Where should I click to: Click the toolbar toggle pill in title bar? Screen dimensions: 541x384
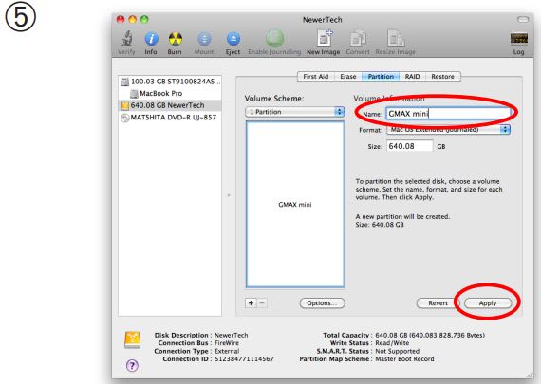point(523,20)
